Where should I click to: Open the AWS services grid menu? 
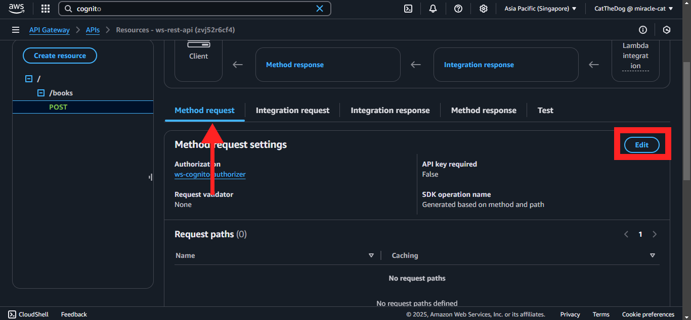(x=46, y=9)
